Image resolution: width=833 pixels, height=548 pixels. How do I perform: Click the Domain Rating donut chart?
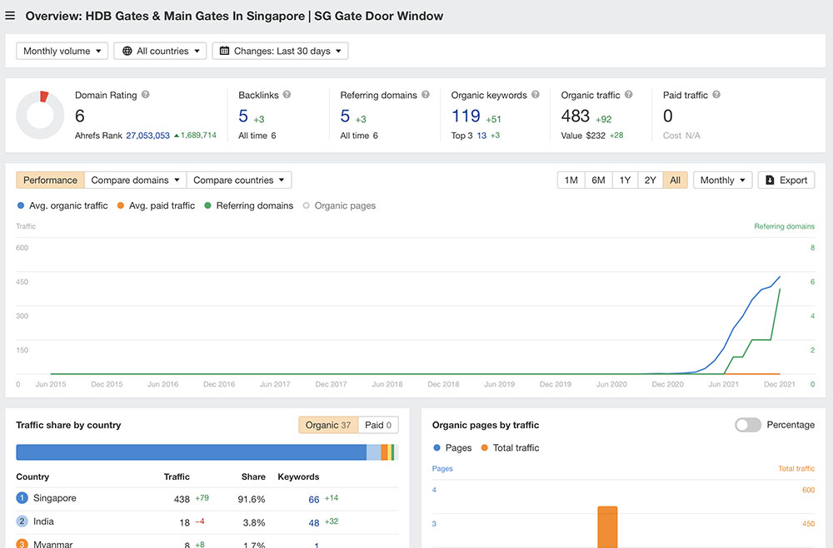40,116
